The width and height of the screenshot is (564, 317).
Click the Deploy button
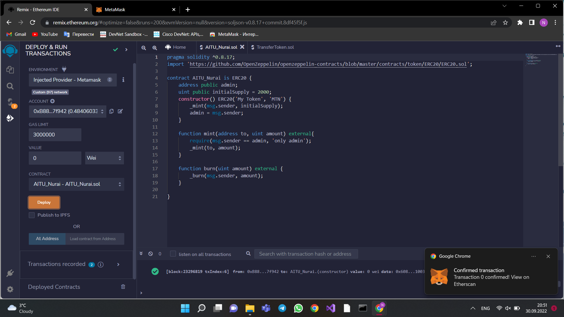44,202
